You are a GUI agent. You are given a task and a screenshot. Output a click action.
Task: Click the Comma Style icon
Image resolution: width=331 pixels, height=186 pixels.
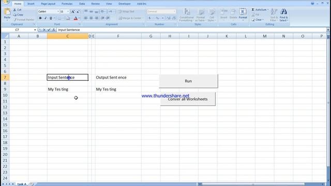163,19
